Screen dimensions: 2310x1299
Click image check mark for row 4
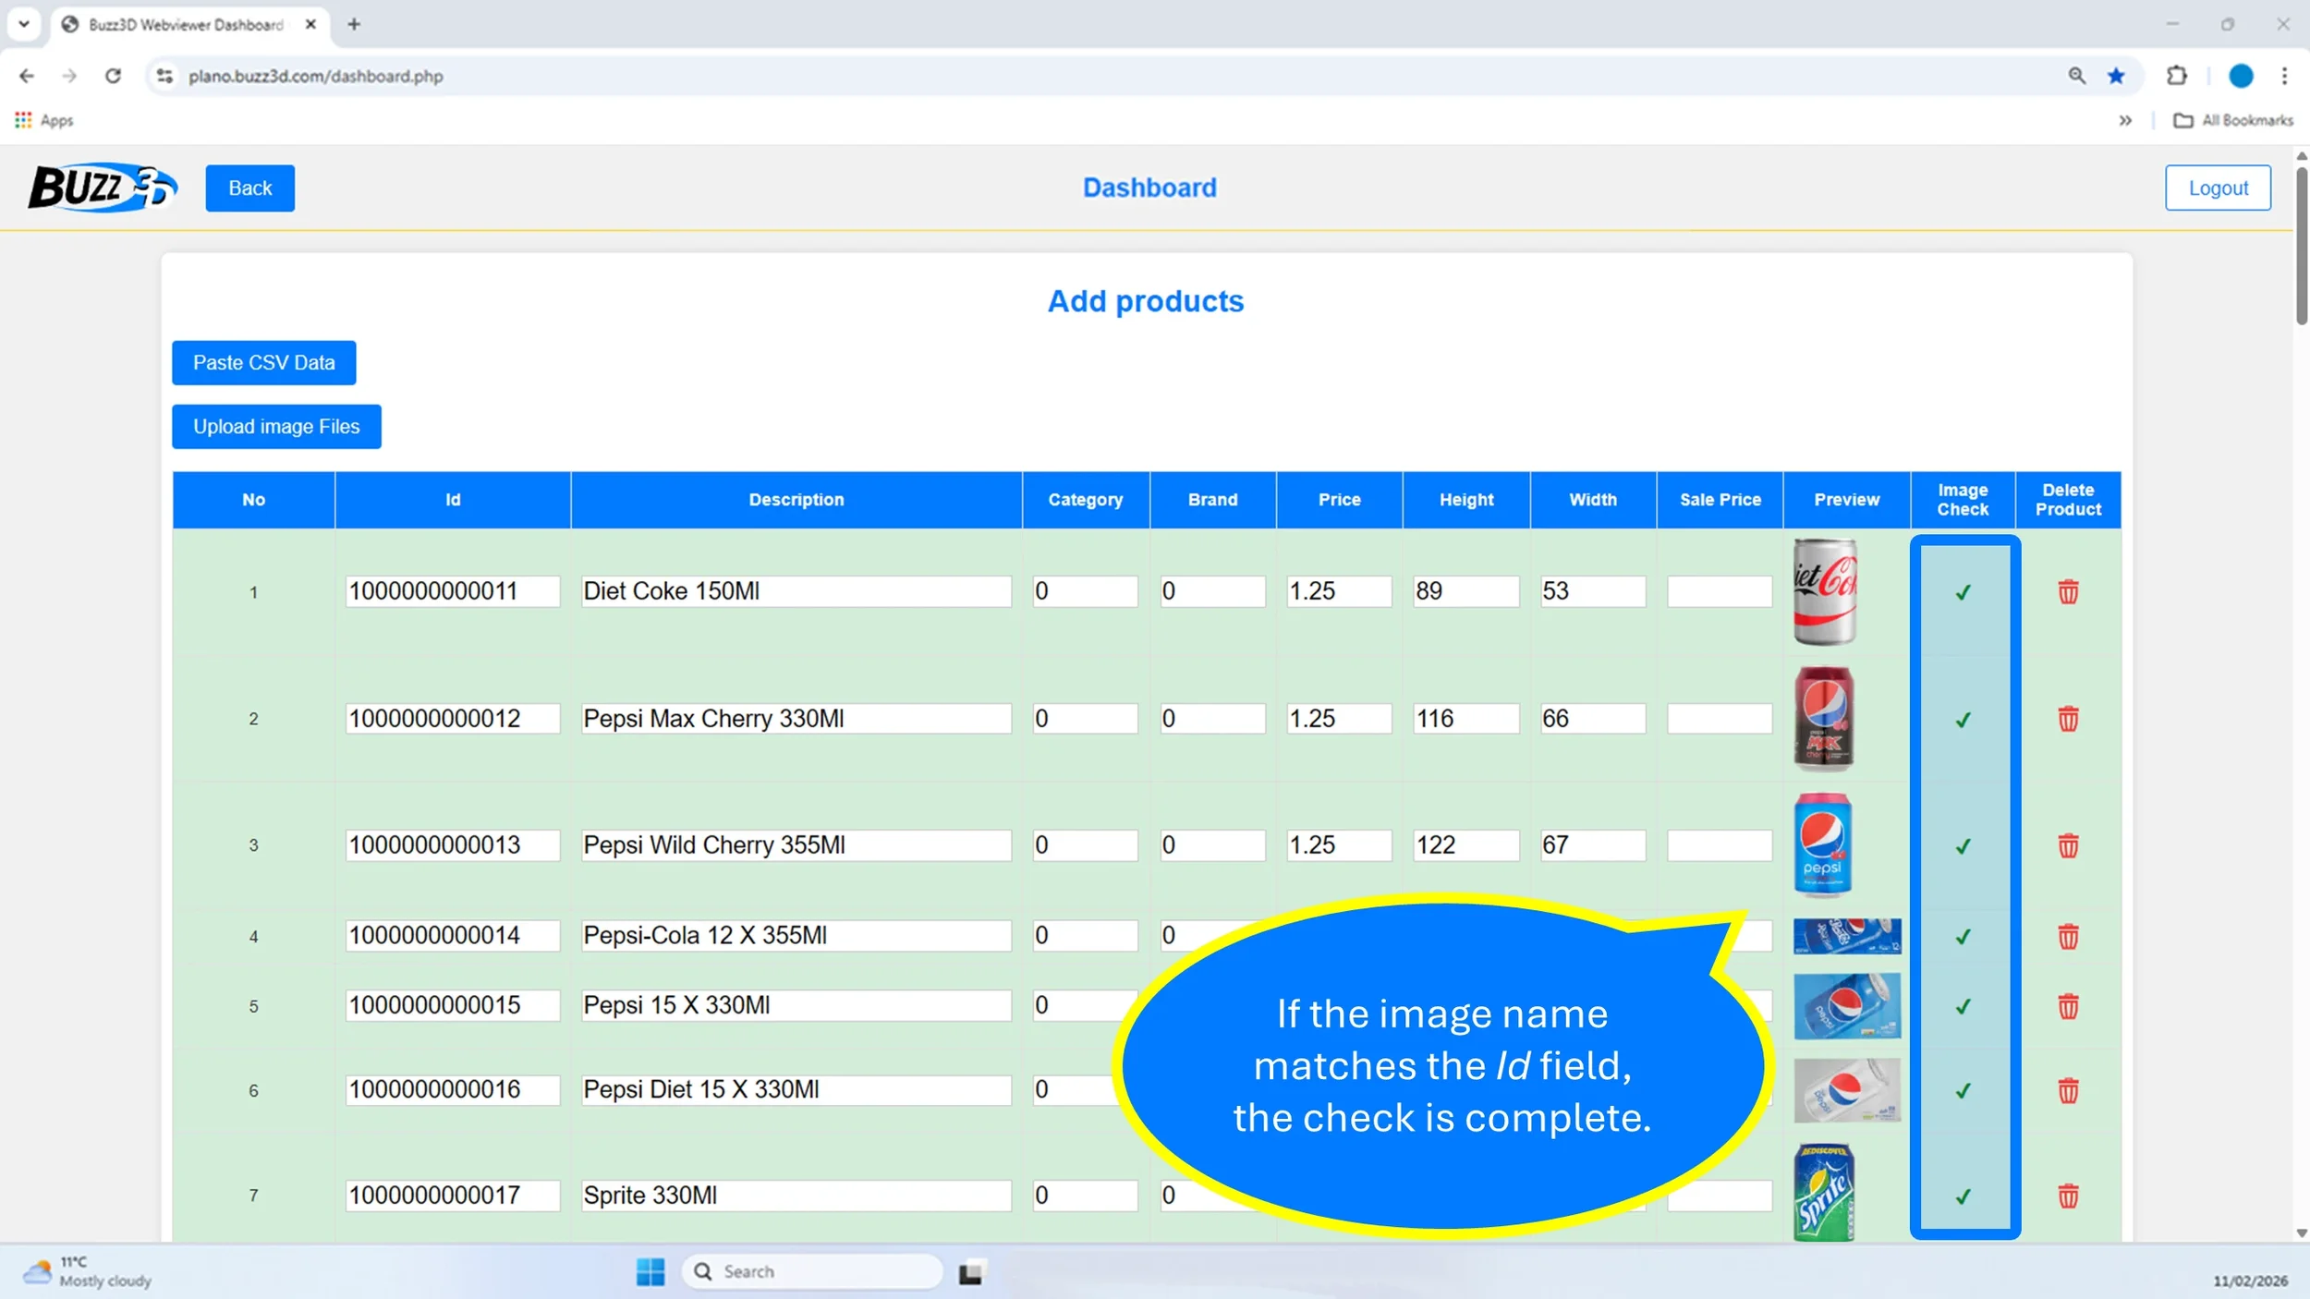pyautogui.click(x=1963, y=937)
